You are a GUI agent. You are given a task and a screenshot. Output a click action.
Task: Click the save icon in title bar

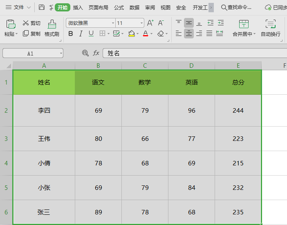click(x=42, y=7)
